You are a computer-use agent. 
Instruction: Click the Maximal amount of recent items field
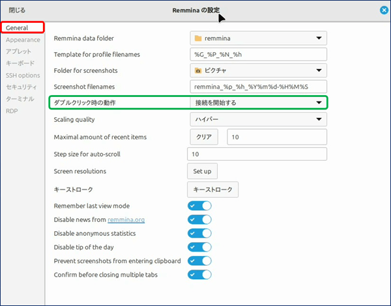coord(277,137)
